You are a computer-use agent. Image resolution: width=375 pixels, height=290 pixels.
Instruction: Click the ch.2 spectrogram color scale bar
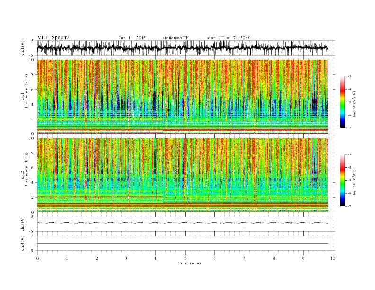point(342,180)
